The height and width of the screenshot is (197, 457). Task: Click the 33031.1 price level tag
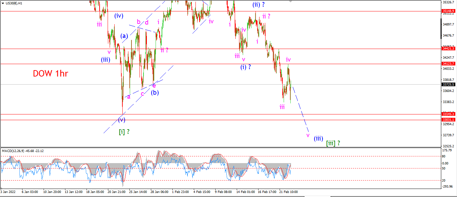pyautogui.click(x=449, y=120)
